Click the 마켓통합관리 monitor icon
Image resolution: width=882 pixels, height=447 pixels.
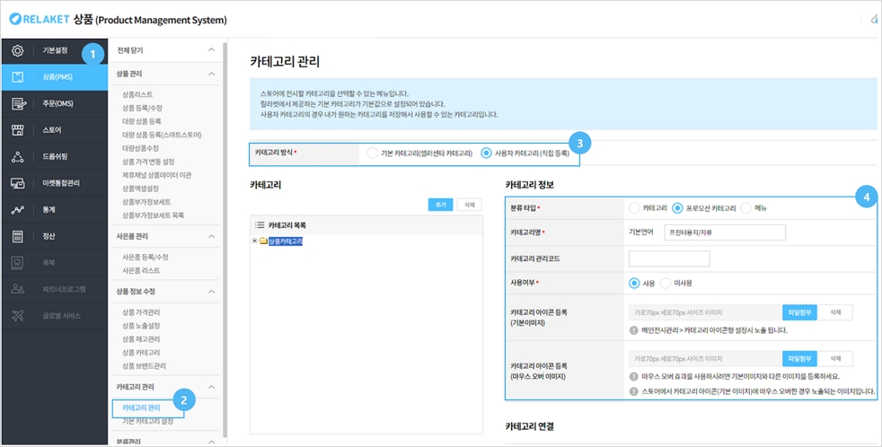pos(18,183)
